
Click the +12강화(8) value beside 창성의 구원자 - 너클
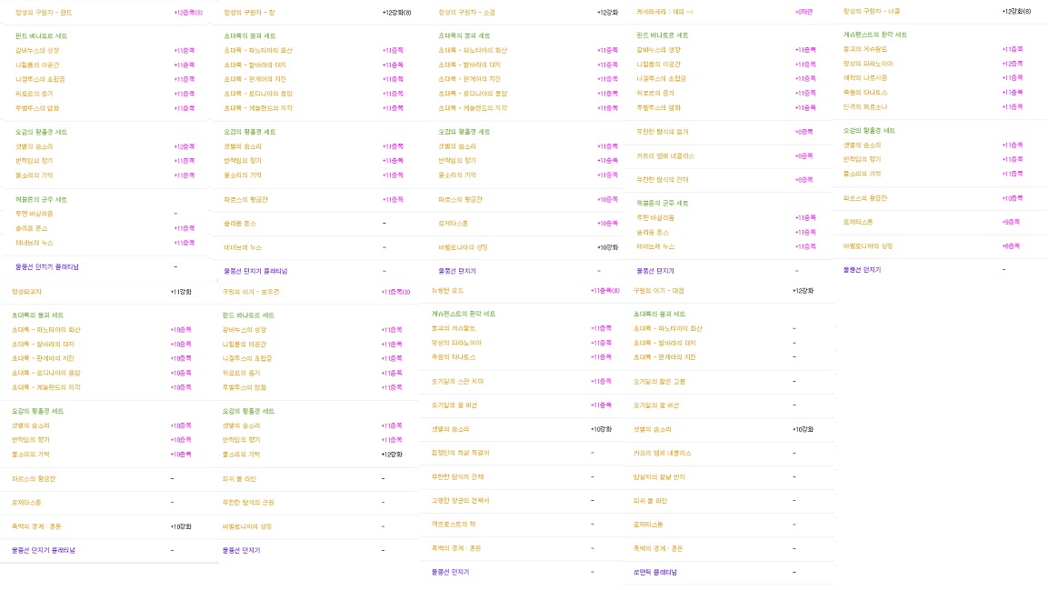tap(1016, 11)
